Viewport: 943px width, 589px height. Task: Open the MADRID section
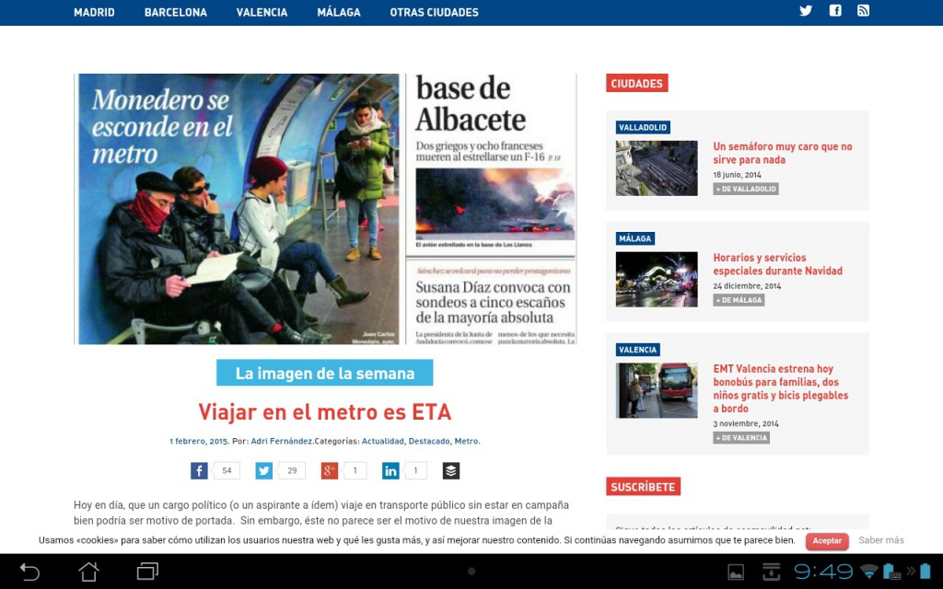point(94,13)
